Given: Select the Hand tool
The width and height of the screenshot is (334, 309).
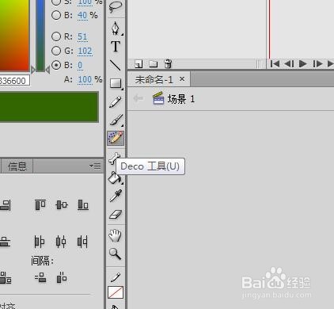Looking at the screenshot, I should (116, 235).
